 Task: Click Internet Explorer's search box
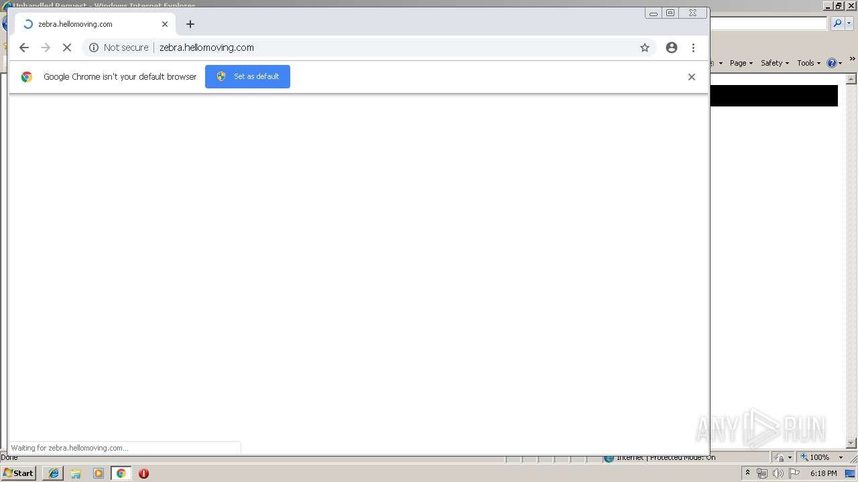768,23
